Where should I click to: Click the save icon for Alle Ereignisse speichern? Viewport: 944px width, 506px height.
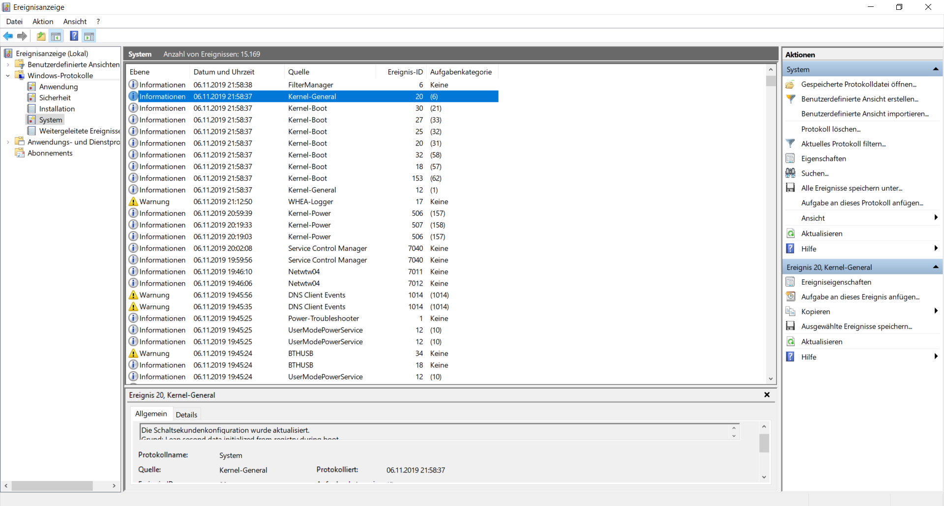click(x=791, y=188)
